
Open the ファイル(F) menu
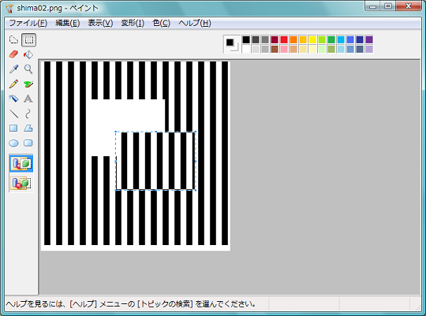point(28,23)
